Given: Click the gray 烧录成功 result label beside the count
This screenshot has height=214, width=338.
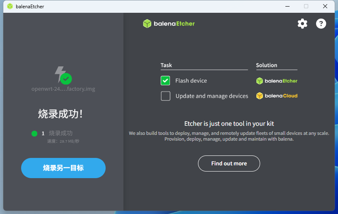Looking at the screenshot, I should tap(60, 133).
